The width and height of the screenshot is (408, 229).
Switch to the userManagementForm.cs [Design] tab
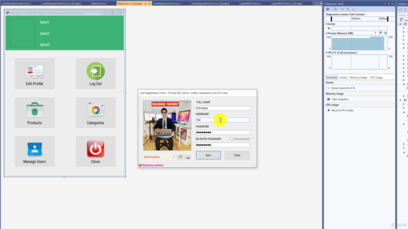click(x=61, y=4)
